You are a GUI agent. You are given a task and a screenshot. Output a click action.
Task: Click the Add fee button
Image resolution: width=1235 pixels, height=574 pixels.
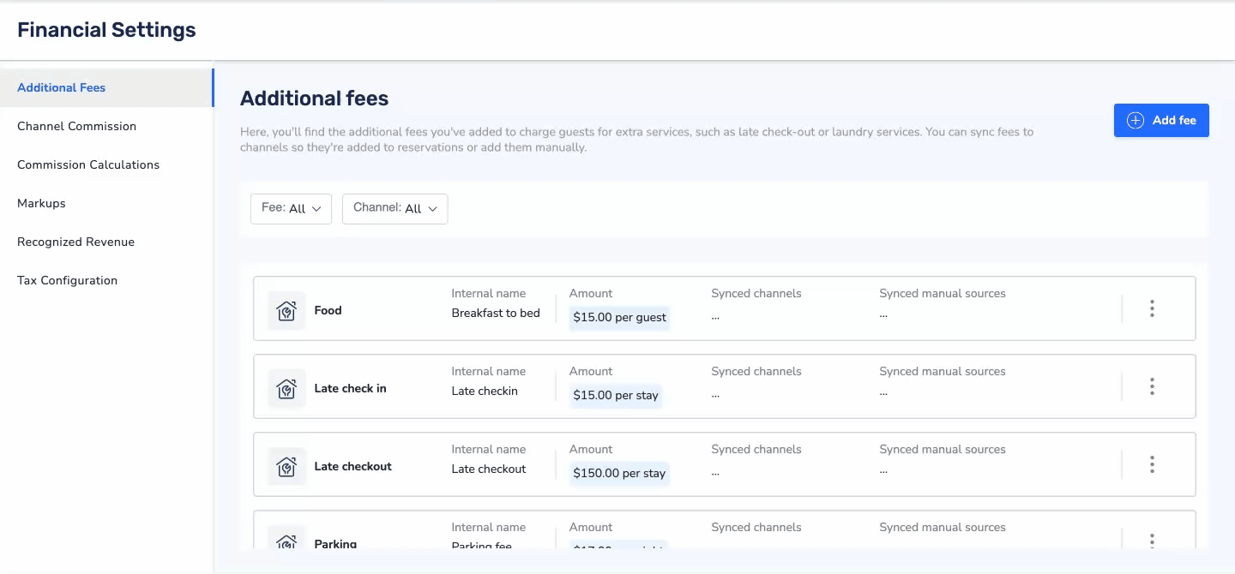[1161, 121]
